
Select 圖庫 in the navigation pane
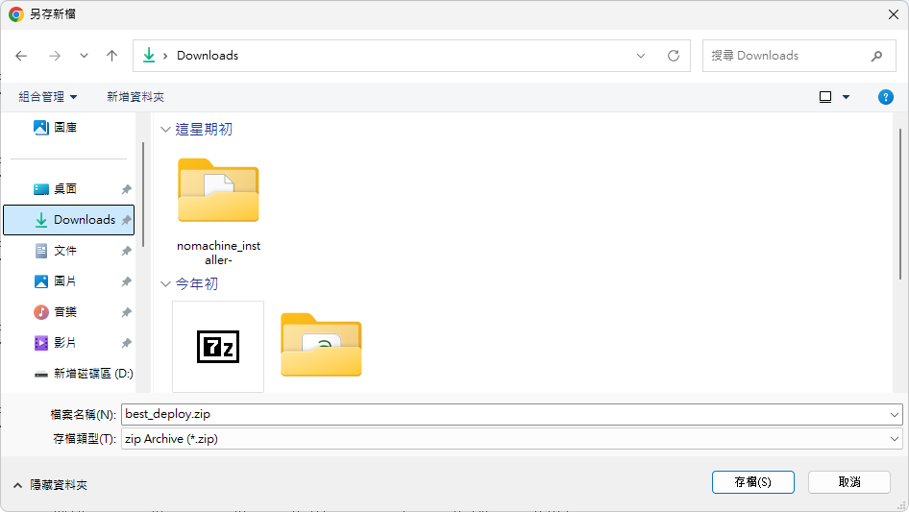click(x=55, y=128)
